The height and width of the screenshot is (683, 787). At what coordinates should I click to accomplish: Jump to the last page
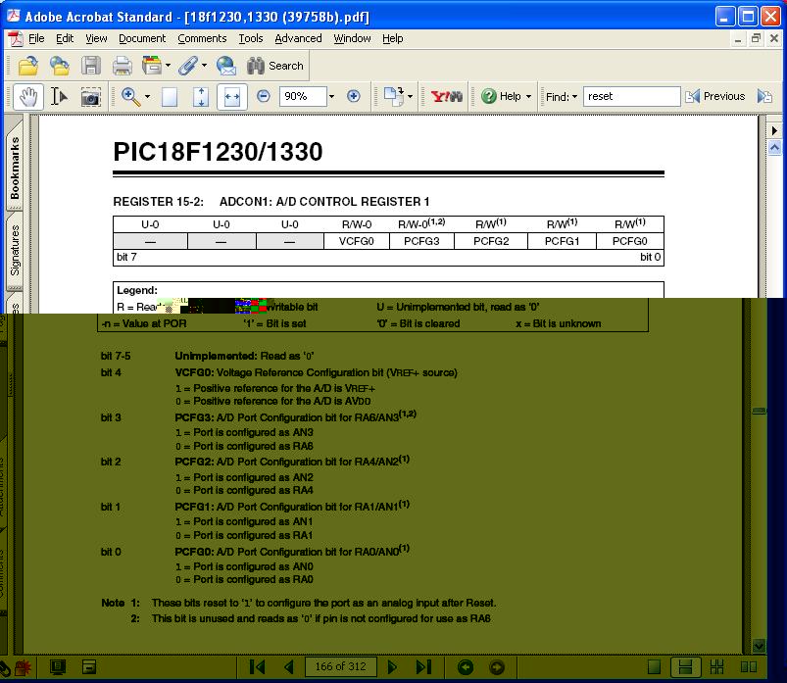tap(423, 667)
